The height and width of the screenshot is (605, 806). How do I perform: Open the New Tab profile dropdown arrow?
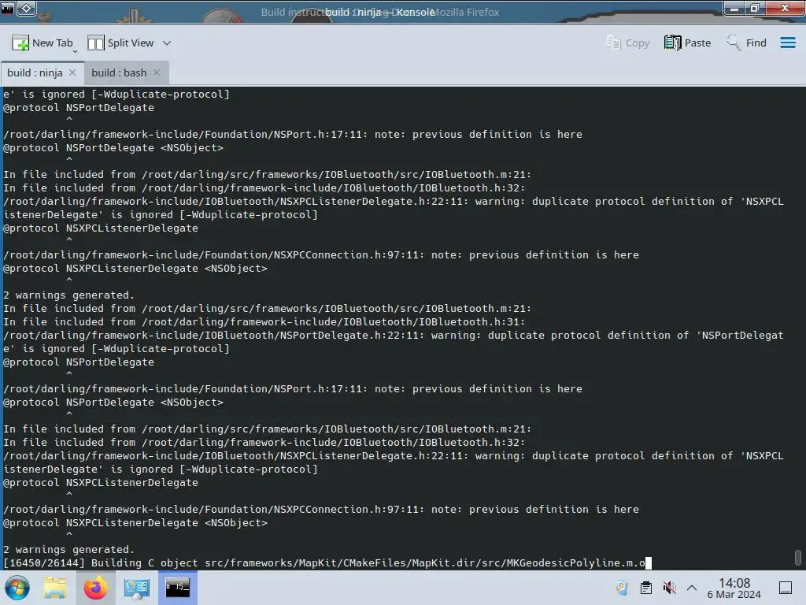(x=75, y=51)
